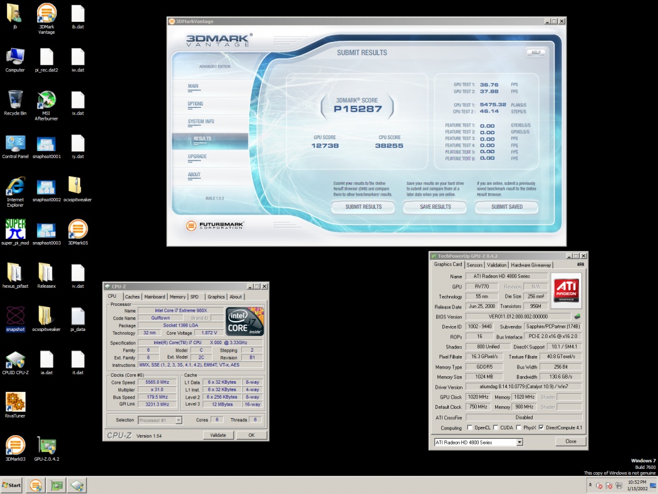Select the super_pi_mod desktop icon
Screen dimensions: 658x494
(x=15, y=229)
